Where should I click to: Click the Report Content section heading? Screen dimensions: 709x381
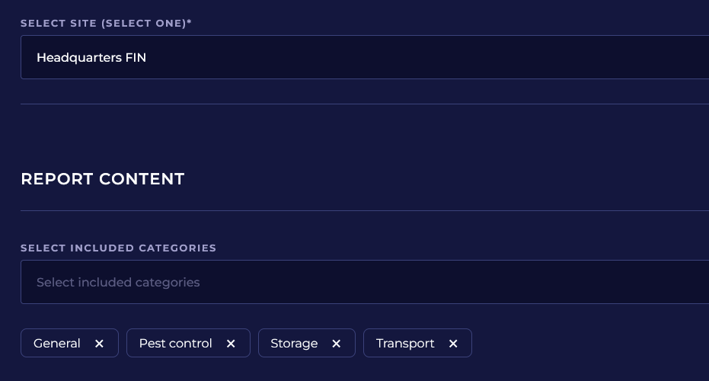(103, 179)
